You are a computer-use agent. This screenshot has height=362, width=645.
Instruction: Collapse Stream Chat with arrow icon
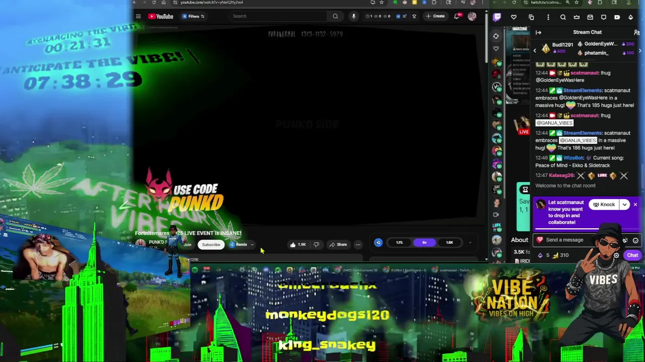[x=538, y=32]
